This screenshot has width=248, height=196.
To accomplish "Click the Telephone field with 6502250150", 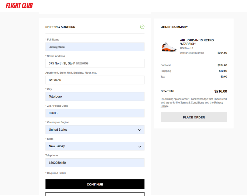I will click(95, 163).
